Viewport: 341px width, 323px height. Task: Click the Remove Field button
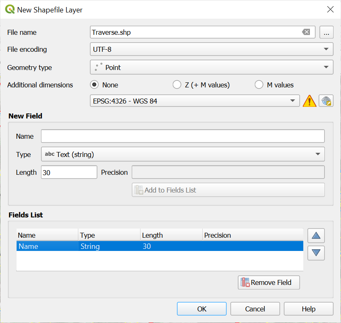[x=268, y=282]
